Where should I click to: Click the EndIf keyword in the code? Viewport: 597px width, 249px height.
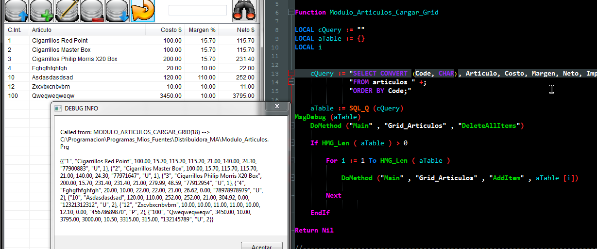click(320, 213)
